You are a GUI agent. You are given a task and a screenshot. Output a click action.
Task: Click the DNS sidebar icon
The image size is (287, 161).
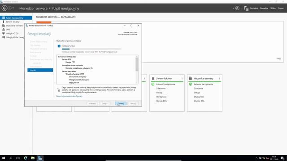(4, 30)
